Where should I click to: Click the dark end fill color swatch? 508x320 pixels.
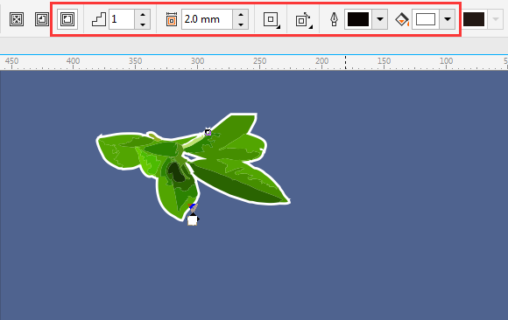474,19
